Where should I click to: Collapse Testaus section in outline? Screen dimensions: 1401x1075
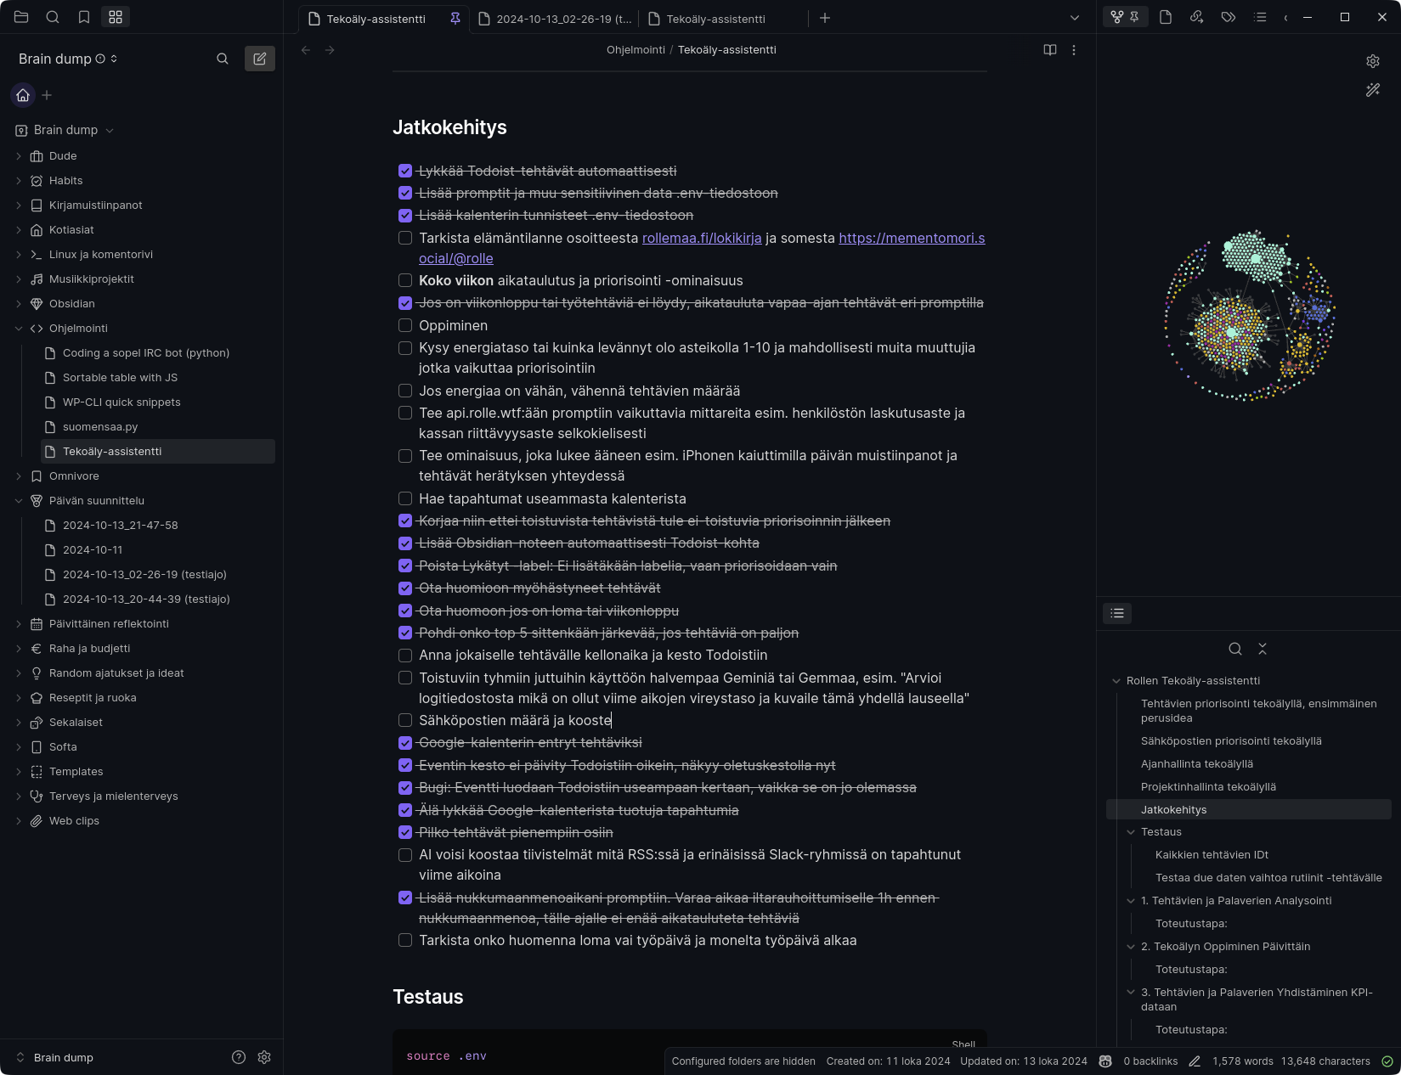click(x=1131, y=832)
